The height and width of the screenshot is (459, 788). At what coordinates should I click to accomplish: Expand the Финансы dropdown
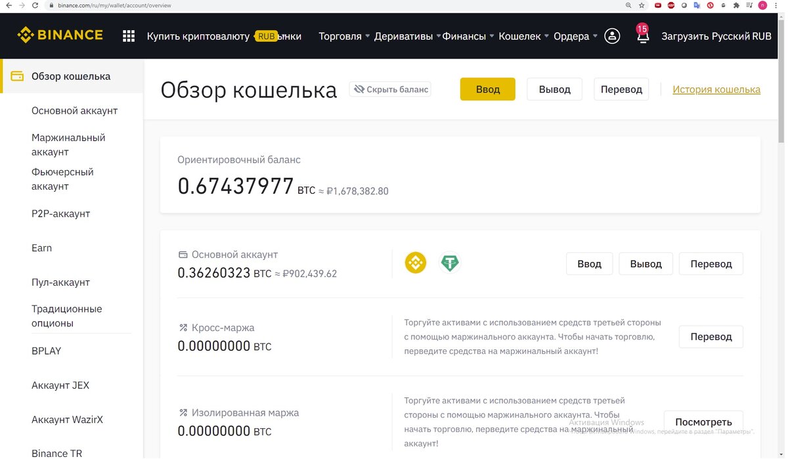point(468,36)
